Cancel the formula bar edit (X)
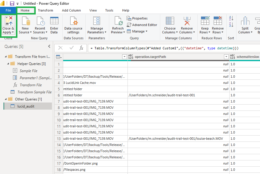Viewport: 260px width, 174px height. tap(60, 48)
